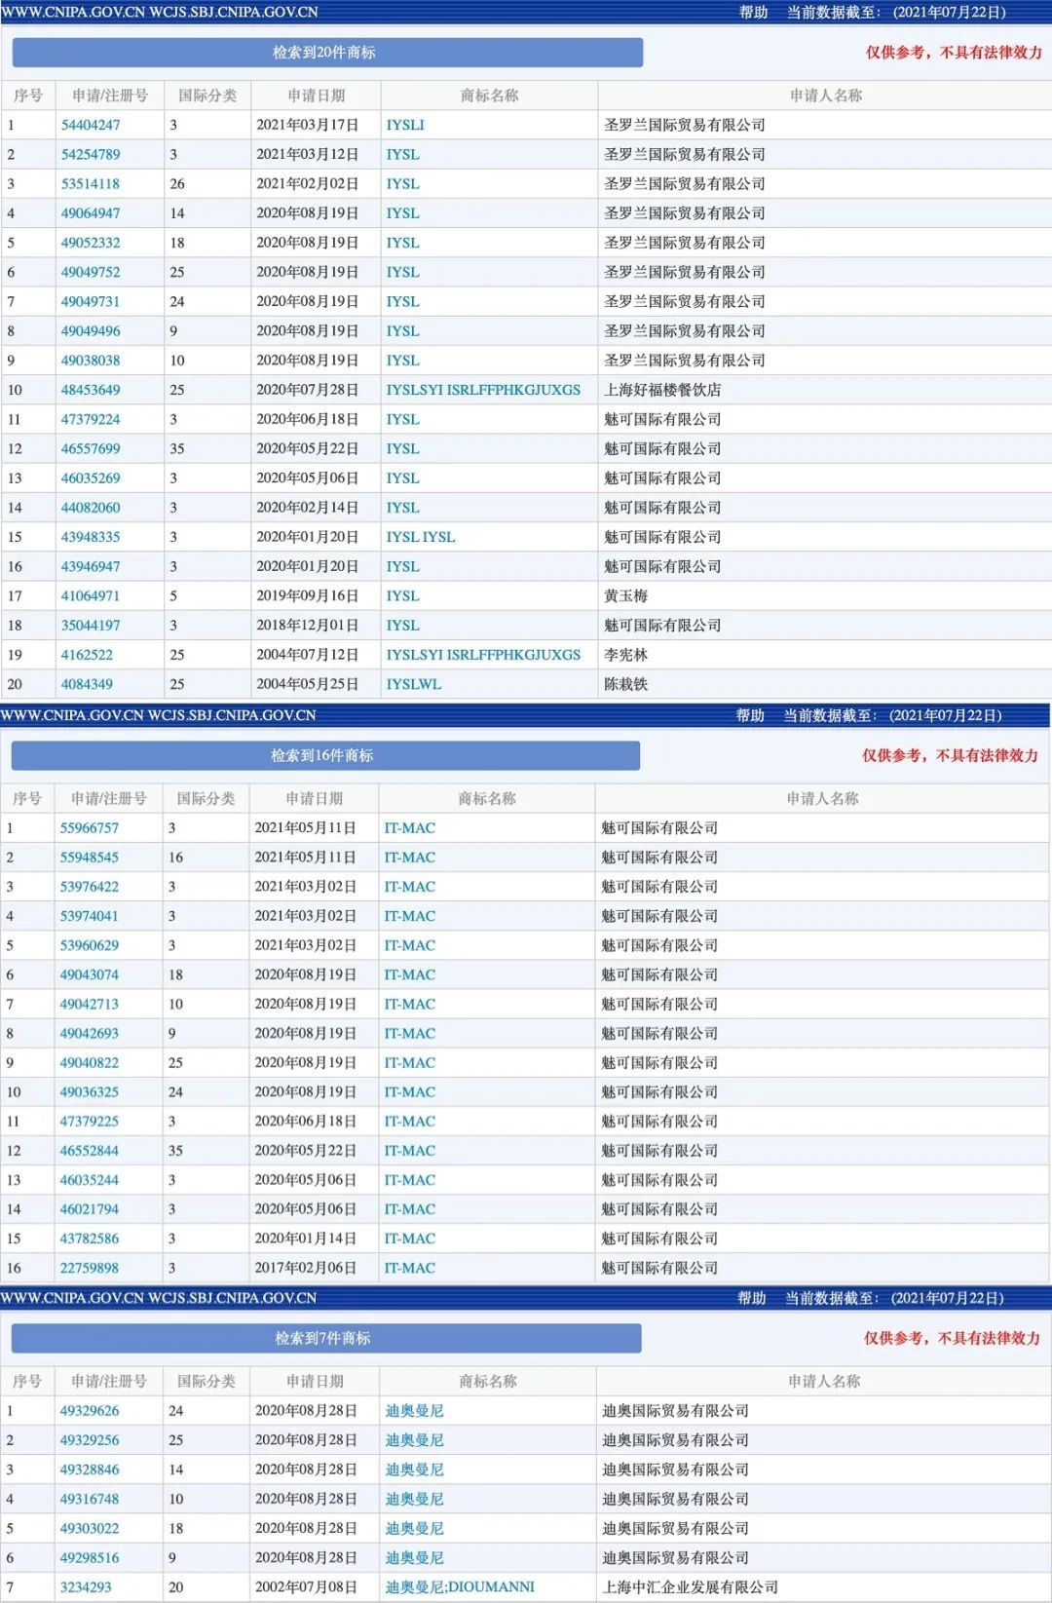Click 申请日期 column header in first table
The height and width of the screenshot is (1603, 1052).
pyautogui.click(x=316, y=95)
